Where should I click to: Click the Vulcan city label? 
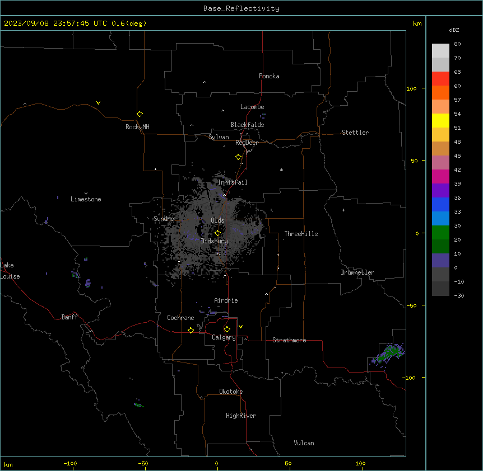pyautogui.click(x=304, y=443)
